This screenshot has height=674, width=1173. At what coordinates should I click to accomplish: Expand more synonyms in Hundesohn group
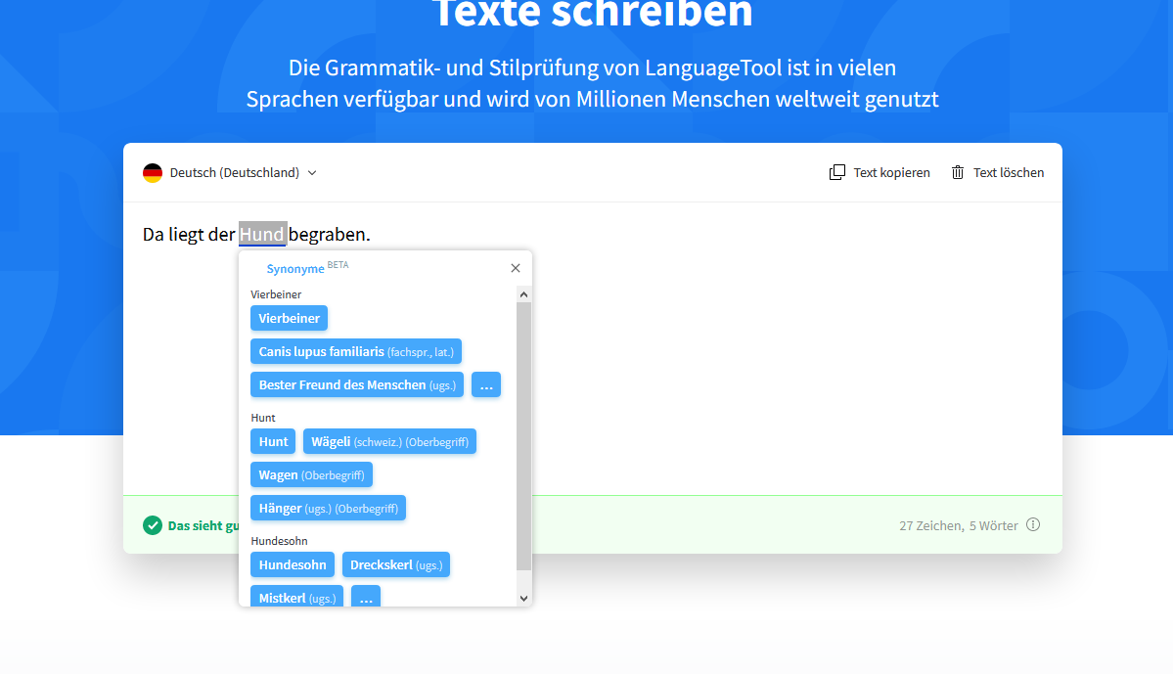tap(366, 596)
